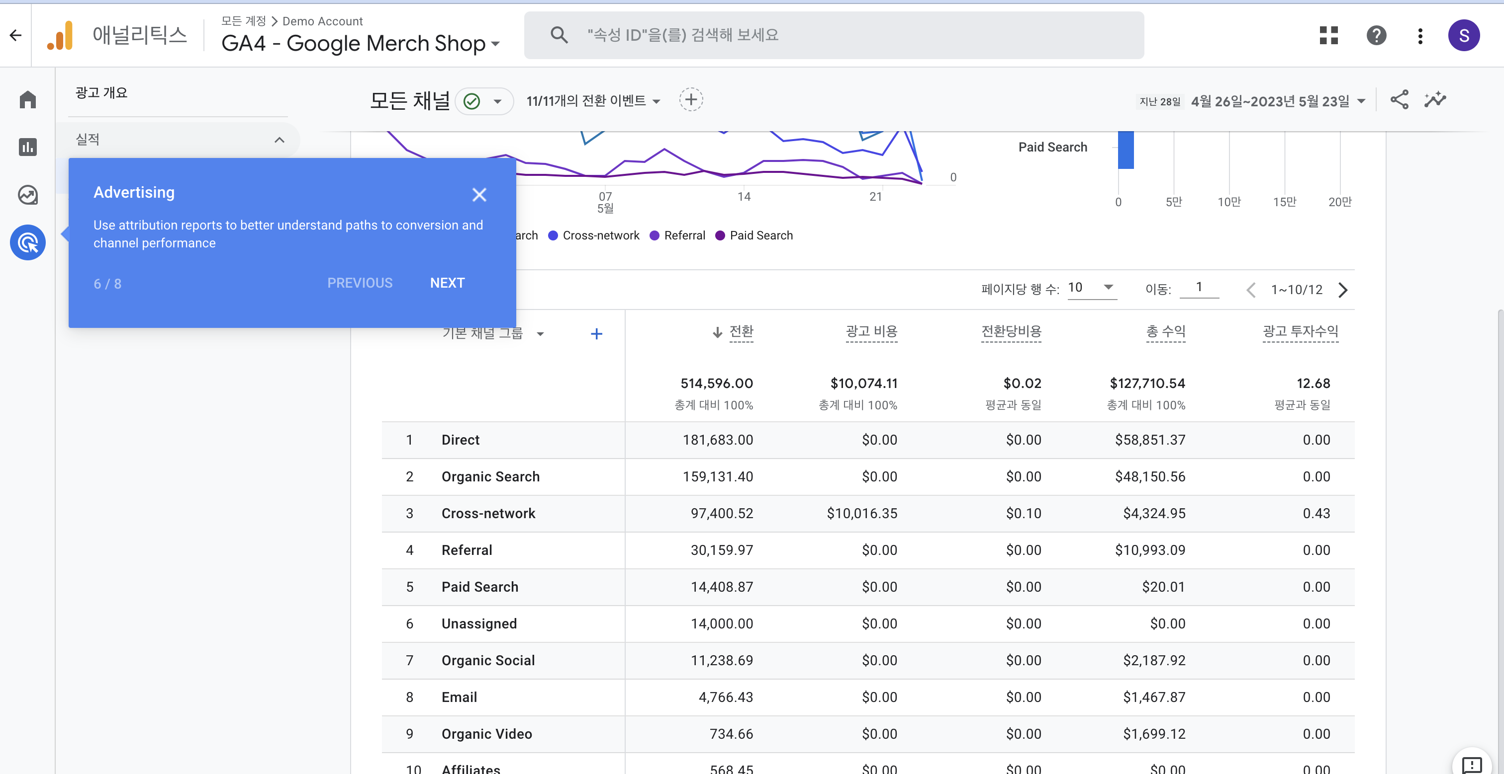Screen dimensions: 1504x774
Task: Open the Home icon in left sidebar
Action: coord(27,99)
